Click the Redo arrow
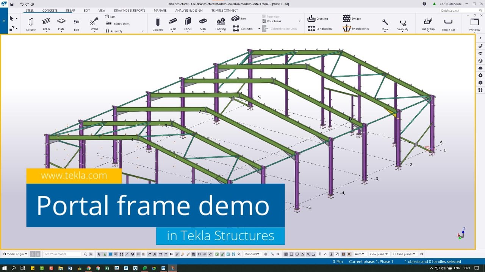Image resolution: width=485 pixels, height=272 pixels. pos(27,4)
